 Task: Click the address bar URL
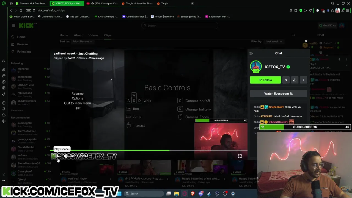point(51,10)
